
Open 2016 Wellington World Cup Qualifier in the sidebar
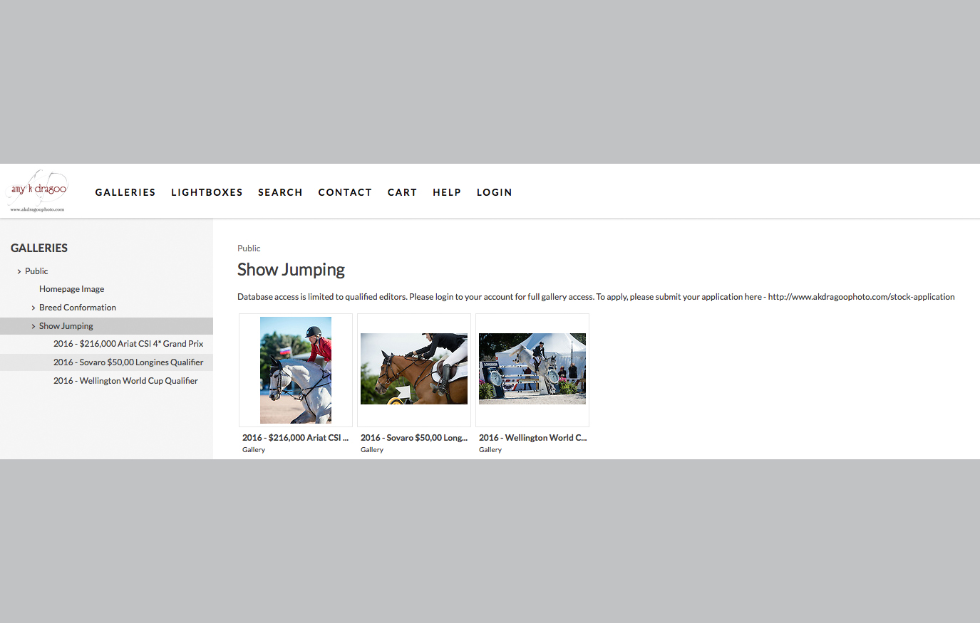pyautogui.click(x=125, y=381)
